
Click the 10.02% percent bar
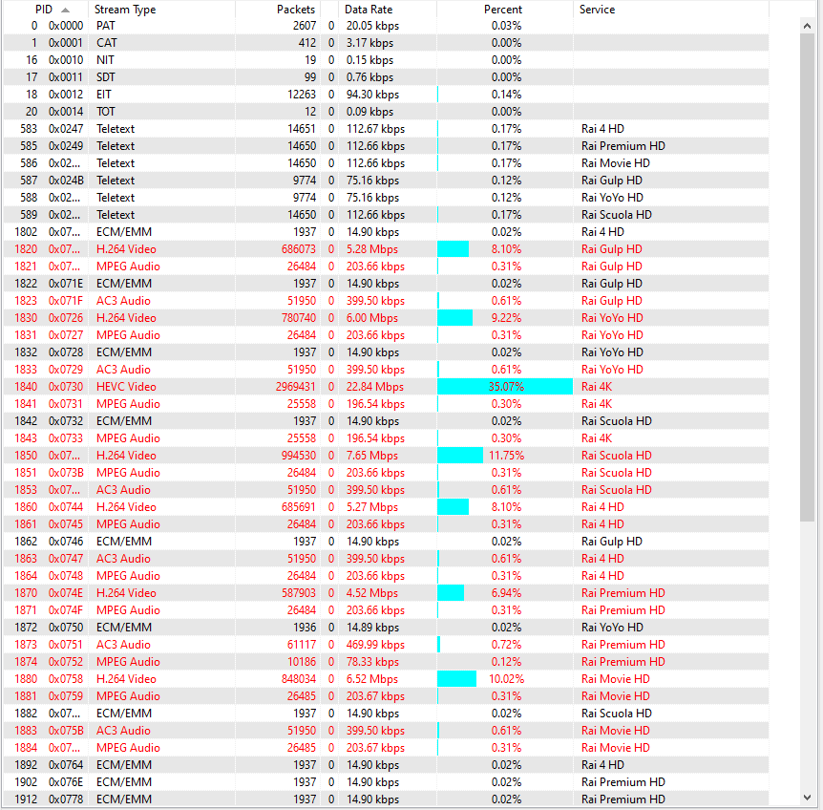click(456, 679)
